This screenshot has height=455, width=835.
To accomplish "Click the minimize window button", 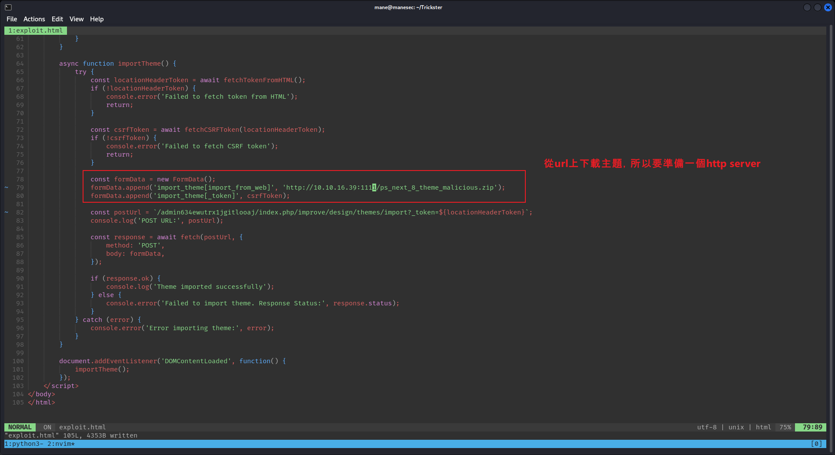I will [807, 7].
